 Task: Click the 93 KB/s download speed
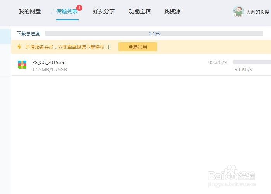click(243, 69)
